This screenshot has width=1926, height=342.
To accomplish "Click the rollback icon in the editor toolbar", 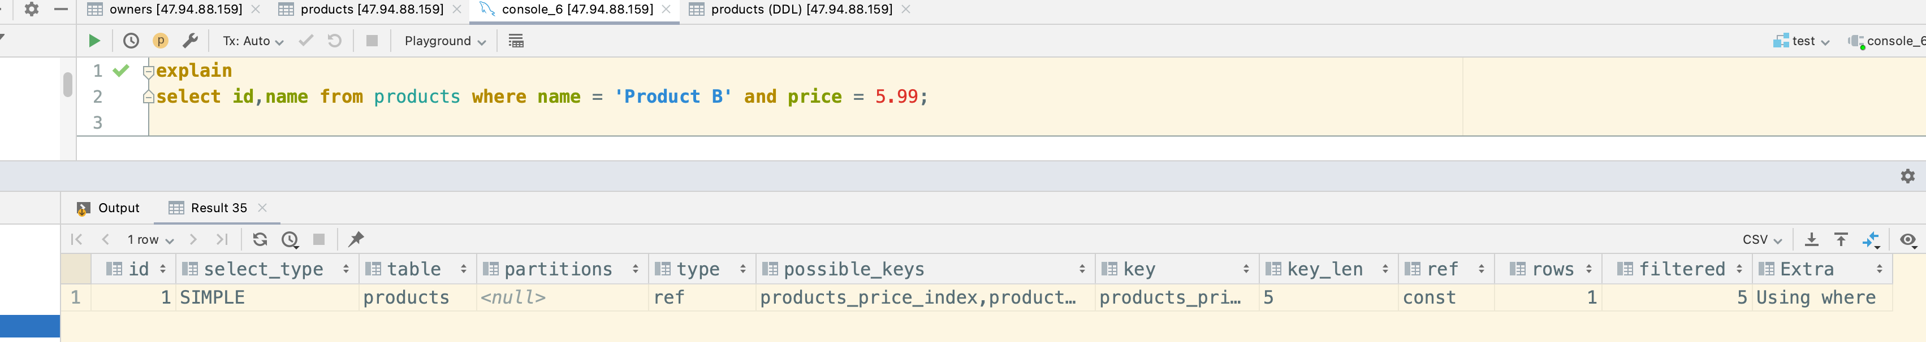I will (334, 41).
